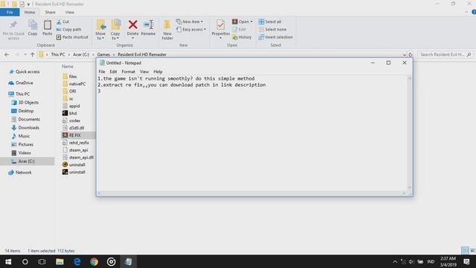Viewport: 476px width, 268px height.
Task: Click the red Delete icon
Action: coord(132,25)
